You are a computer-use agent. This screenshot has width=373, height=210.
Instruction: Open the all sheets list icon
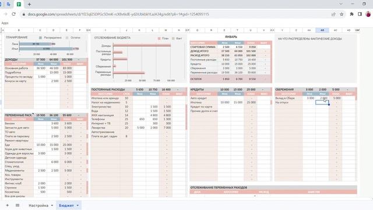click(17, 205)
